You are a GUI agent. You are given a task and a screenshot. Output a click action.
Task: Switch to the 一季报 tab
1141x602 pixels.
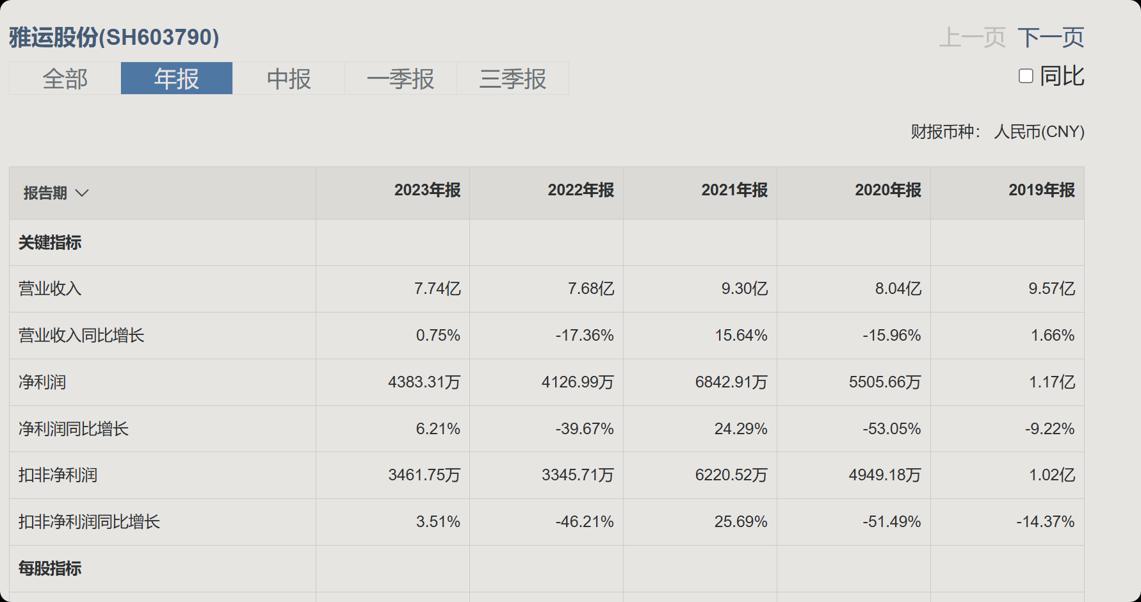(x=401, y=79)
